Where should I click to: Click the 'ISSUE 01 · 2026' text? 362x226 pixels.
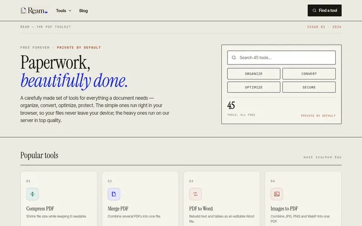324,27
